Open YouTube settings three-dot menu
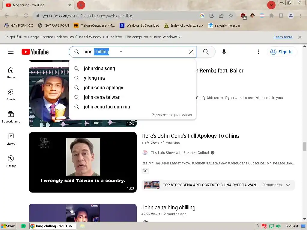 [258, 52]
